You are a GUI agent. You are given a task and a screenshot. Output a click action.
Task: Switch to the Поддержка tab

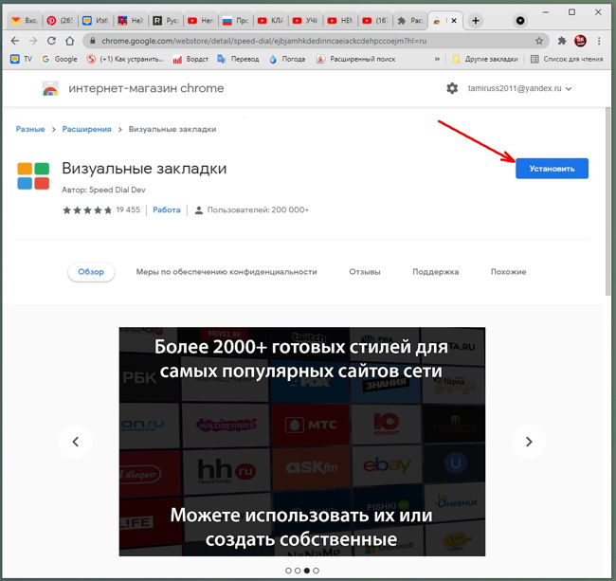tap(435, 272)
